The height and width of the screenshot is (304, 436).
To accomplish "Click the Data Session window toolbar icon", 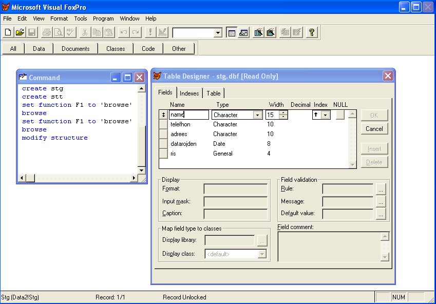I will 243,32.
